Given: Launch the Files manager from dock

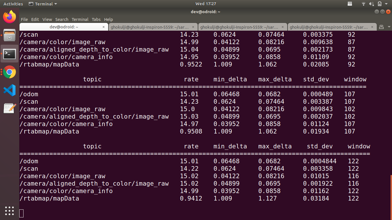Looking at the screenshot, I should [9, 35].
